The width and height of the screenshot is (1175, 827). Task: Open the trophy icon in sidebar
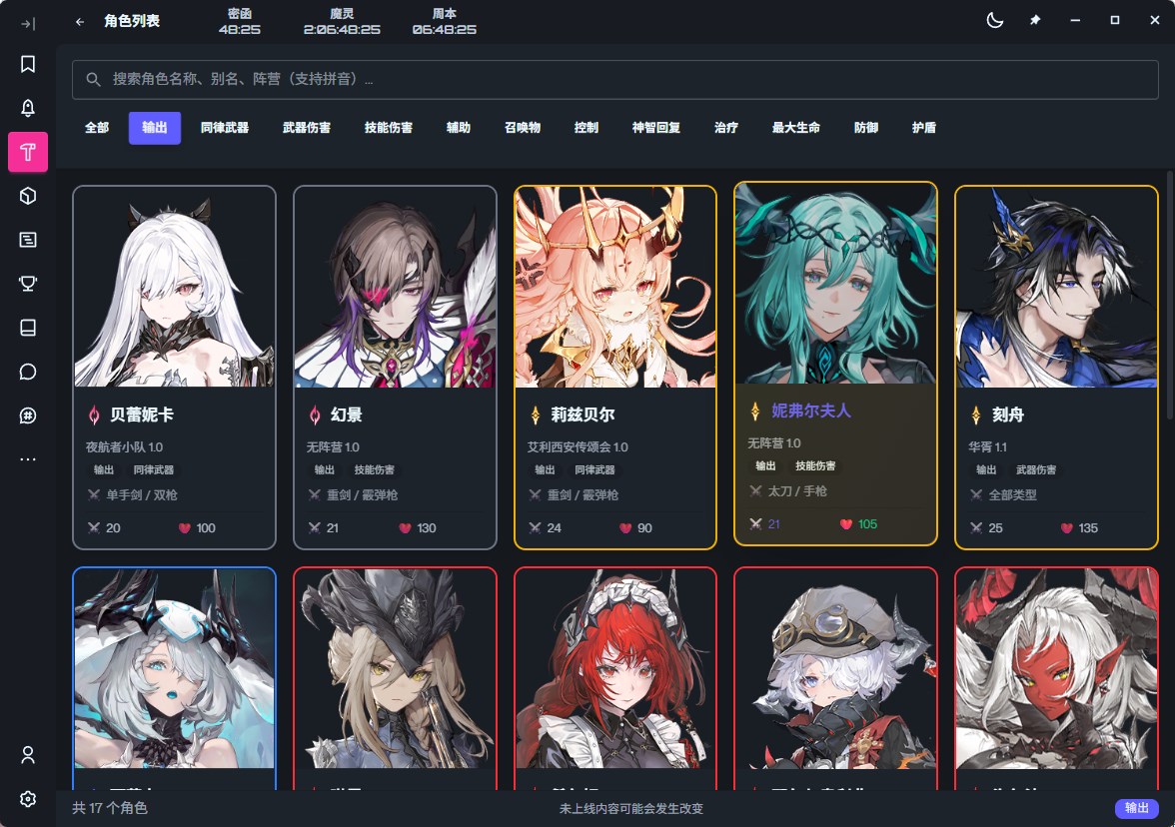click(x=28, y=284)
